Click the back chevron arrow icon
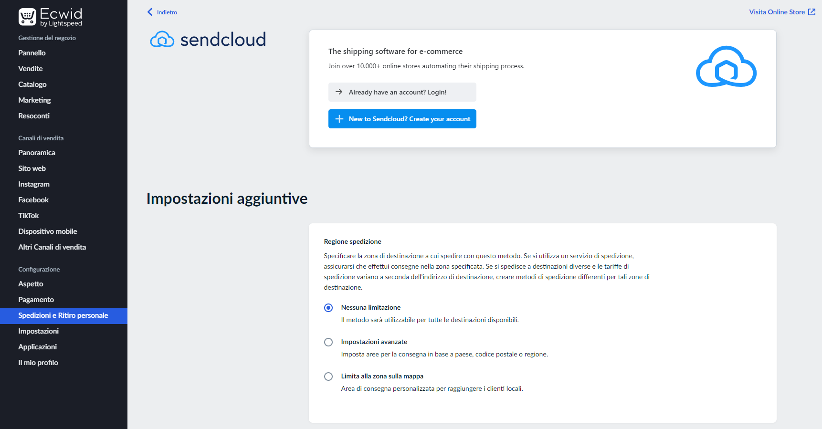Viewport: 822px width, 429px height. [x=150, y=12]
